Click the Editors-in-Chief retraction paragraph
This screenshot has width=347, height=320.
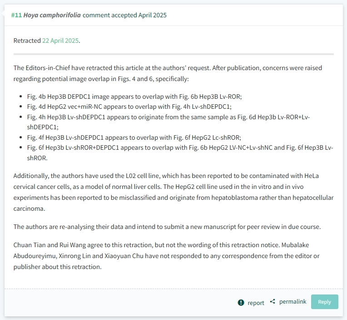(x=168, y=73)
